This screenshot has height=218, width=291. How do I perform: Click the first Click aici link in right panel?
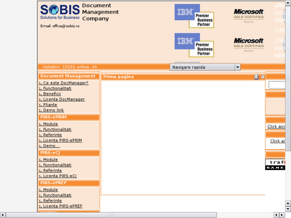click(x=276, y=126)
